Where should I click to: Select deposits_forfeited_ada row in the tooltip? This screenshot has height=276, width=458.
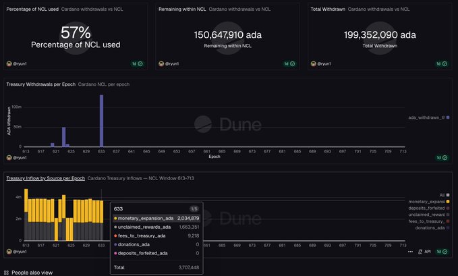156,253
